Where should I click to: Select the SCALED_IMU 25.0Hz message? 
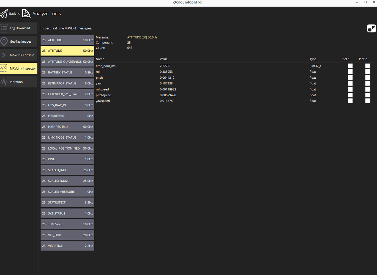click(67, 170)
